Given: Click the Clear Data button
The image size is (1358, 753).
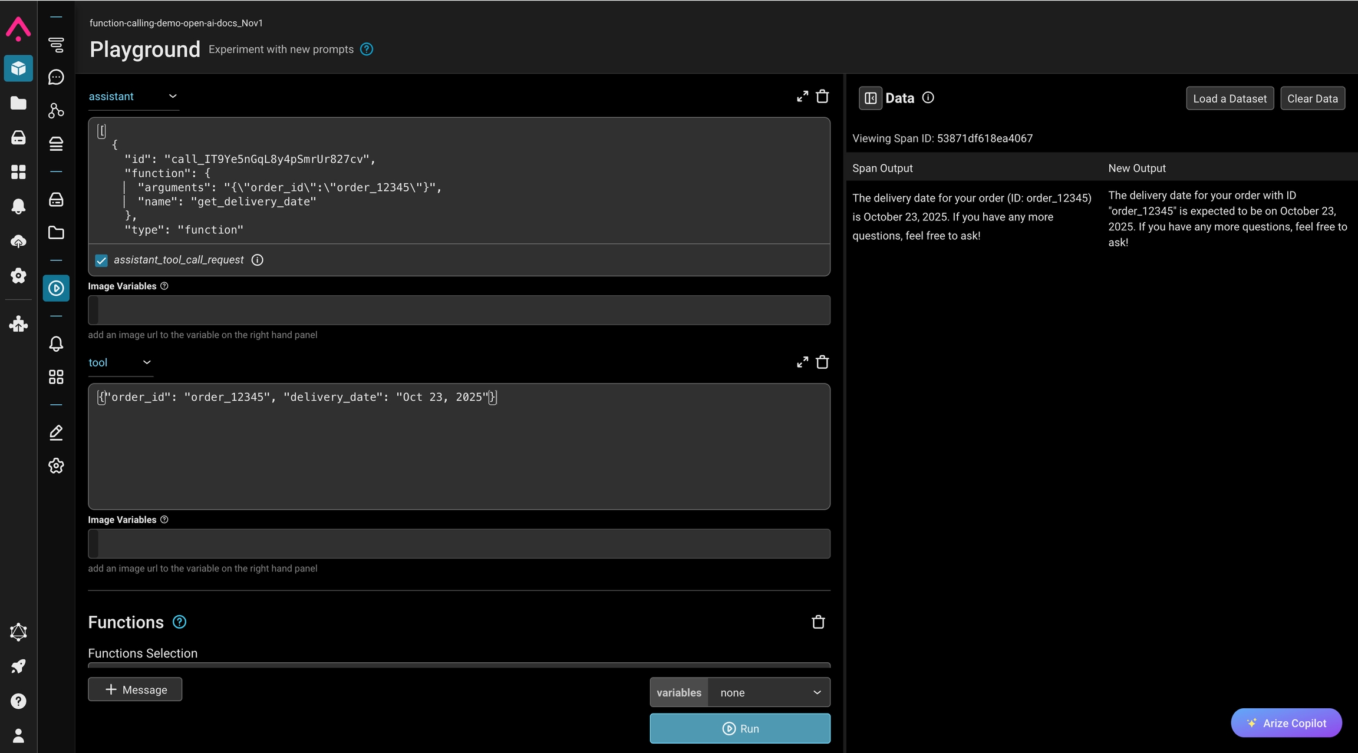Looking at the screenshot, I should pos(1312,99).
